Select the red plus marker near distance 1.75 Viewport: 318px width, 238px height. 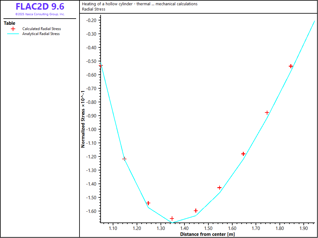coord(267,112)
